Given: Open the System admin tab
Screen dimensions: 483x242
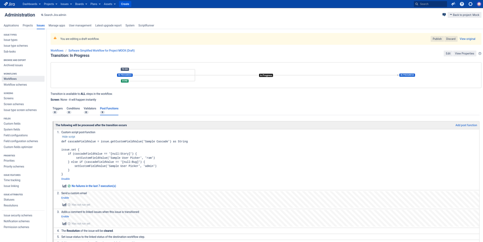Looking at the screenshot, I should coord(130,26).
